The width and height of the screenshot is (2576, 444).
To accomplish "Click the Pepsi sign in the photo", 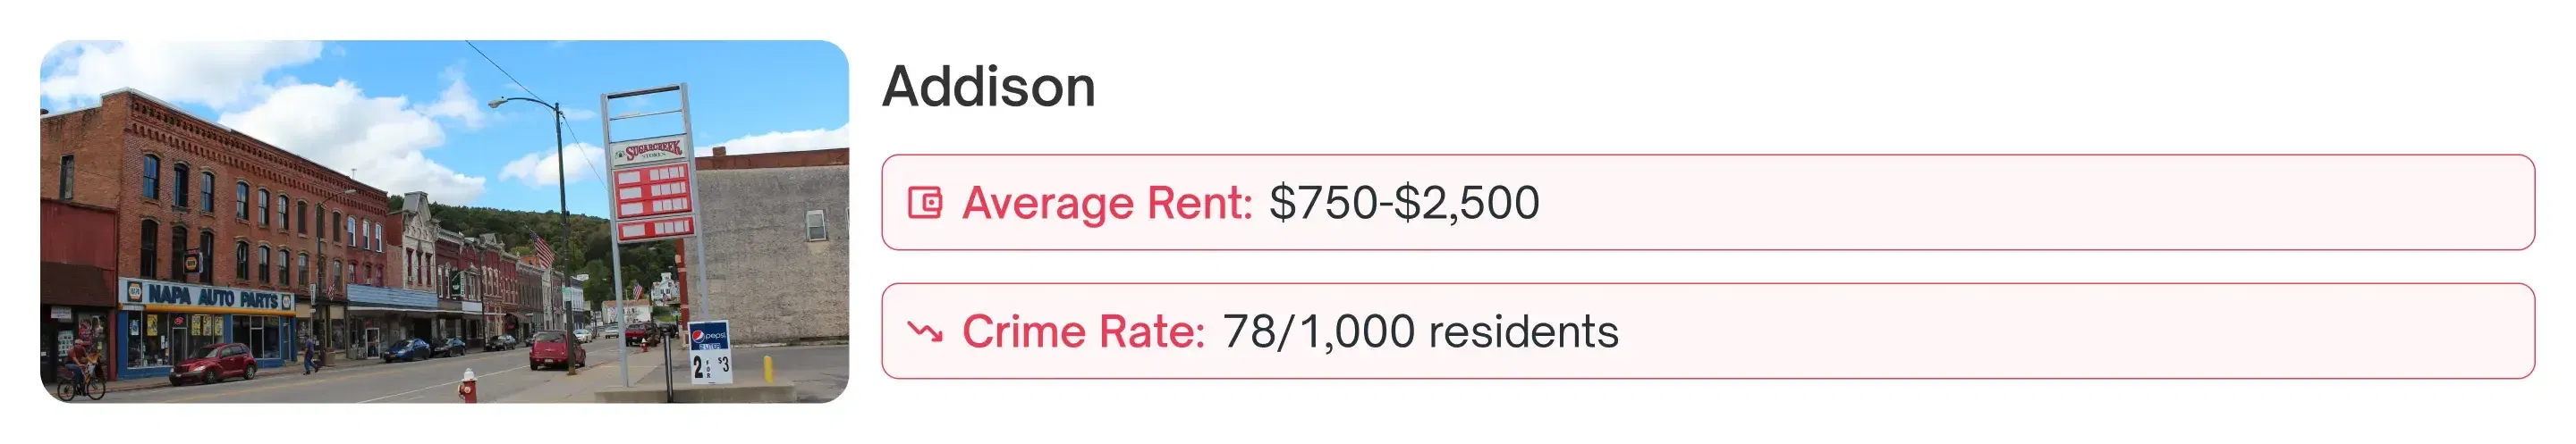I will pos(709,337).
